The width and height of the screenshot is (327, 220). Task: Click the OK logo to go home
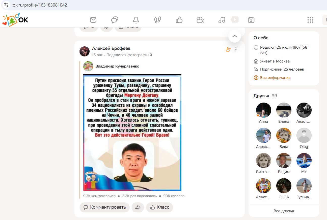click(16, 20)
